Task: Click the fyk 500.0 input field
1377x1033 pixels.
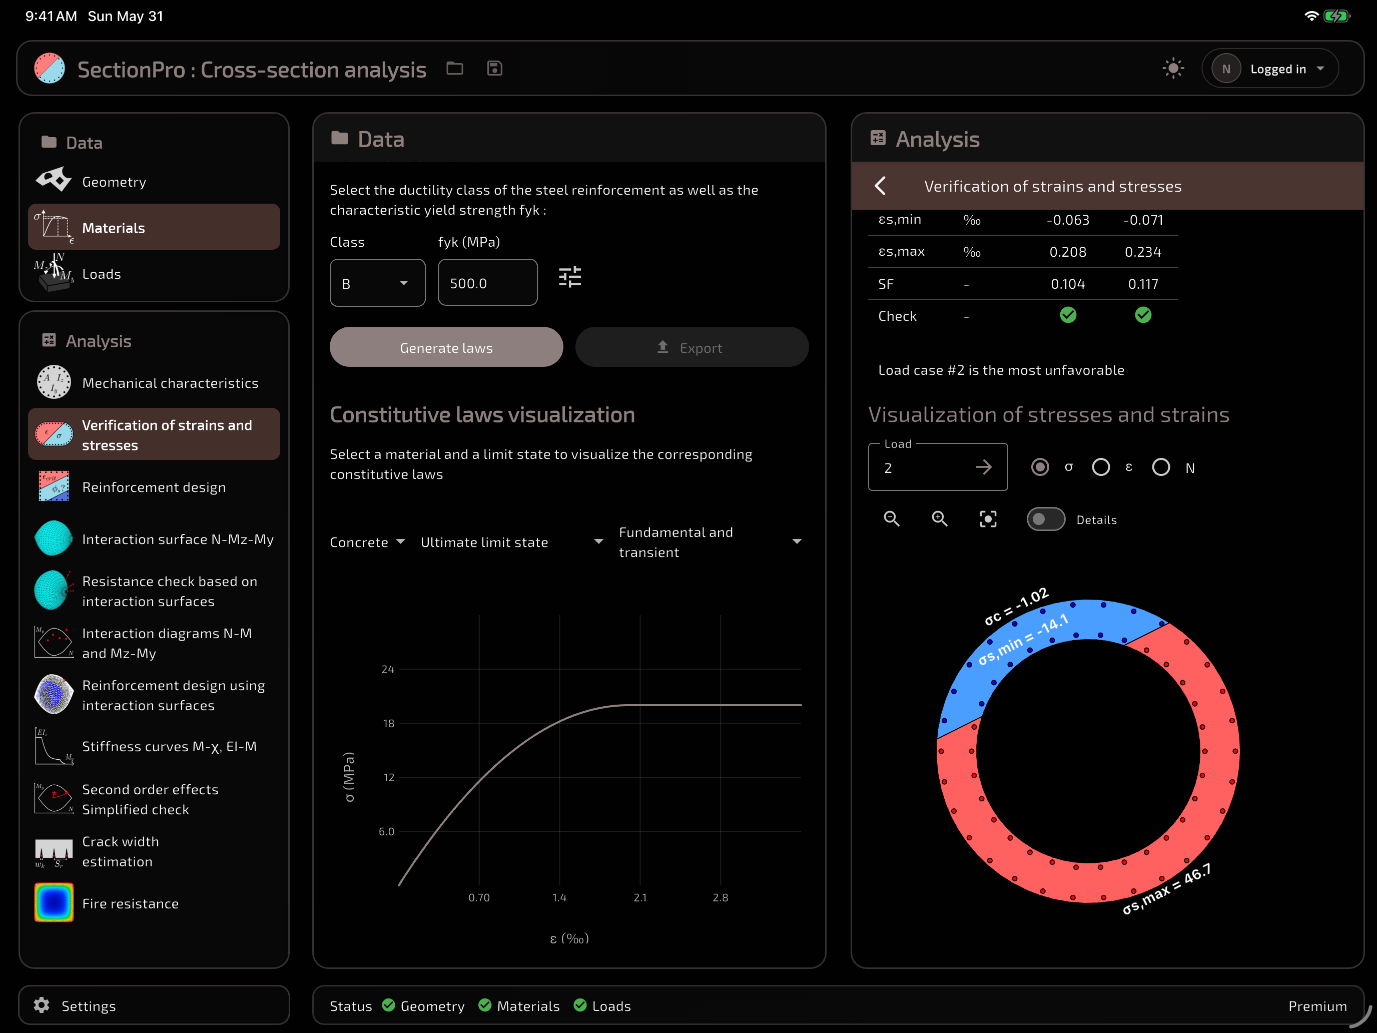Action: coord(487,283)
